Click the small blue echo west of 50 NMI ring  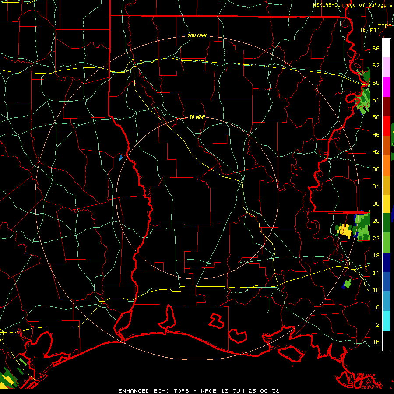120,158
